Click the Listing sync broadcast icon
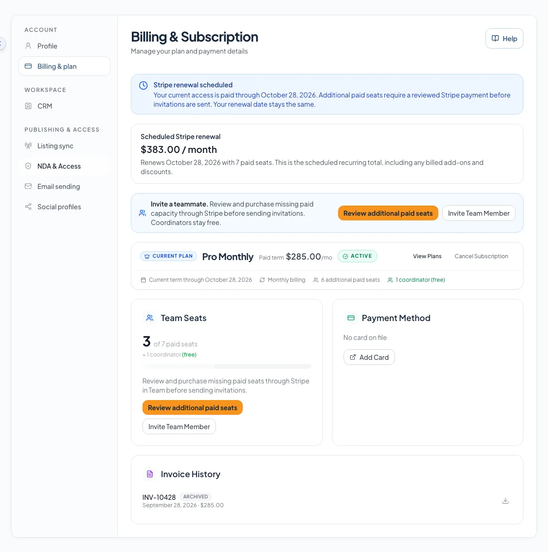Screen dimensions: 548x552 click(28, 146)
